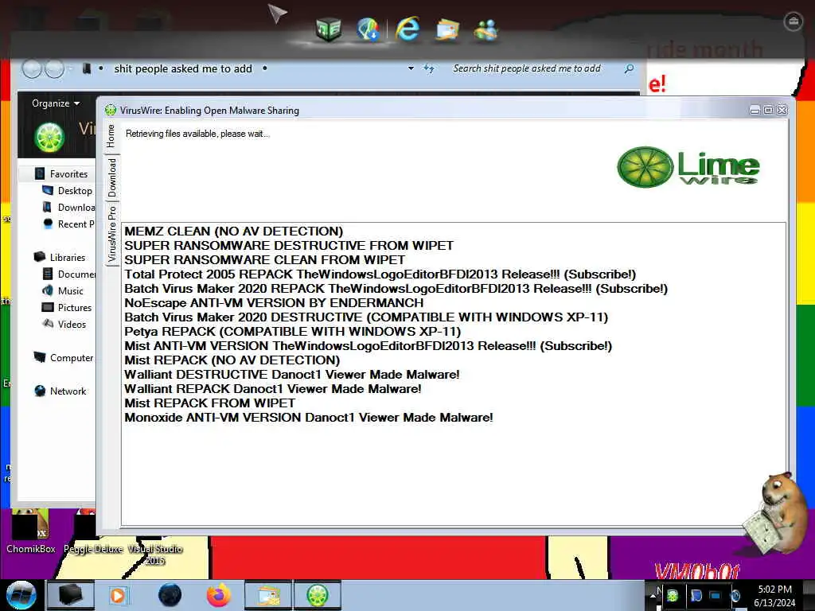Open the folder dock icon

[x=447, y=29]
